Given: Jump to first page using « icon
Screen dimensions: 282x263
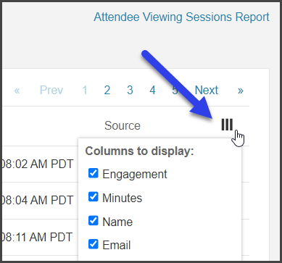Looking at the screenshot, I should (17, 91).
